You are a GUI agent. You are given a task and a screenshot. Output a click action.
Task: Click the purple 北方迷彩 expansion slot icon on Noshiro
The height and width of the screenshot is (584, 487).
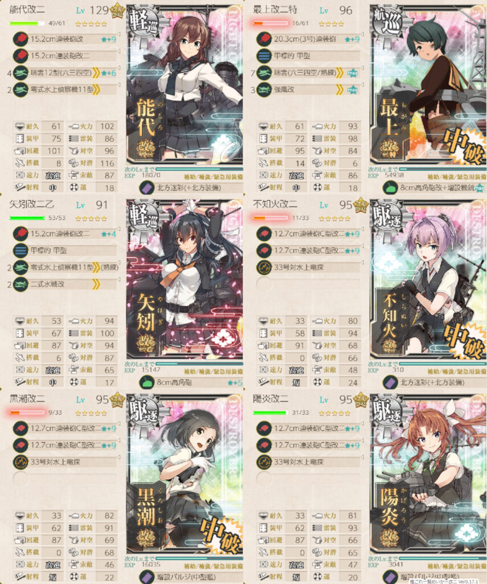point(146,188)
